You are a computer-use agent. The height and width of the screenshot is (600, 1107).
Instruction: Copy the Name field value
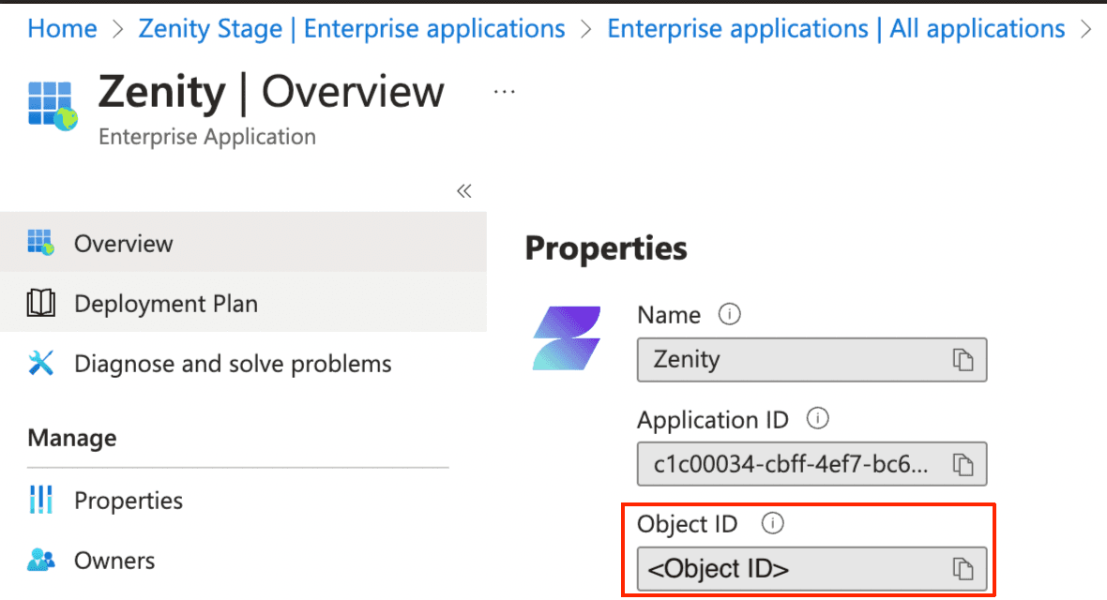tap(963, 360)
